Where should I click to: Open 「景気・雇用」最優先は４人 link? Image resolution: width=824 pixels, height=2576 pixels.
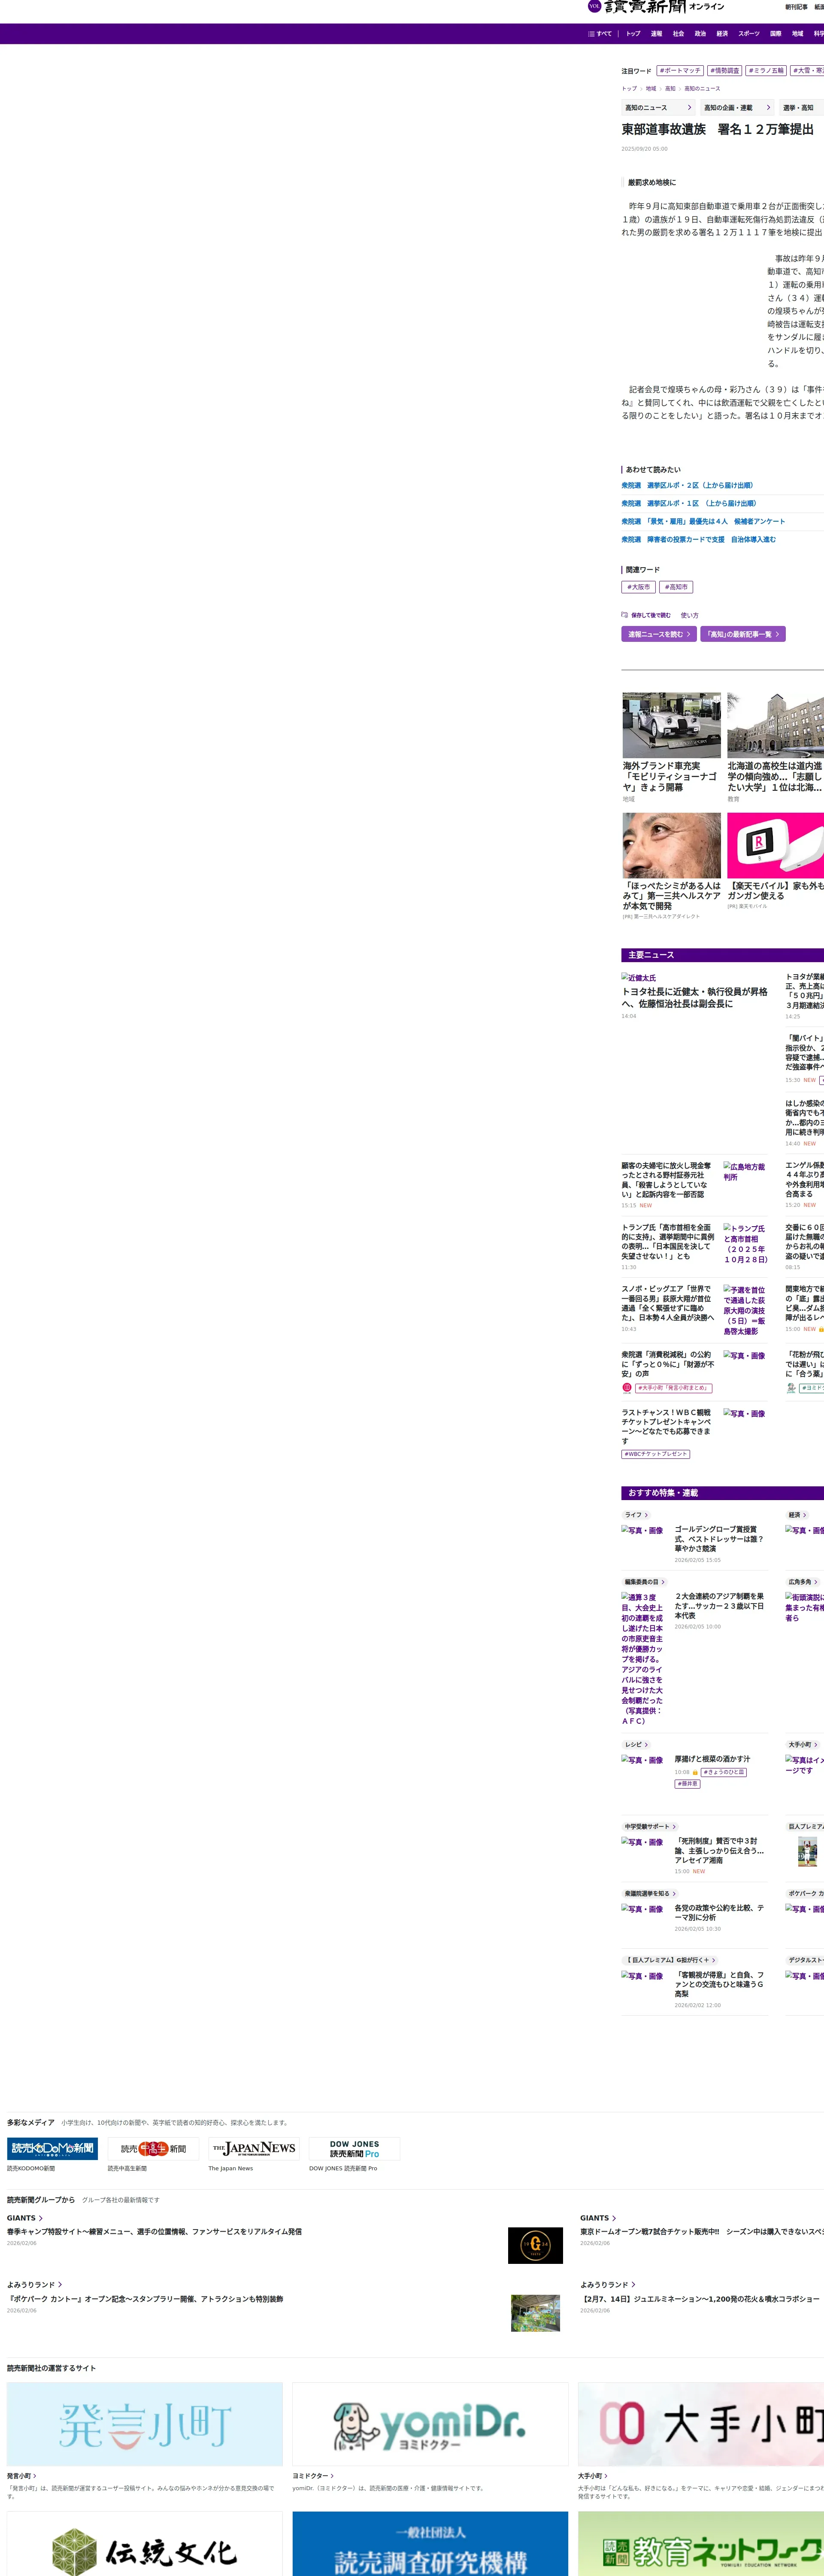tap(703, 522)
